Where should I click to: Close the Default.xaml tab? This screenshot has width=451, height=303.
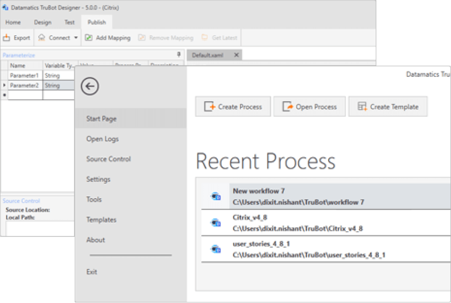(236, 55)
